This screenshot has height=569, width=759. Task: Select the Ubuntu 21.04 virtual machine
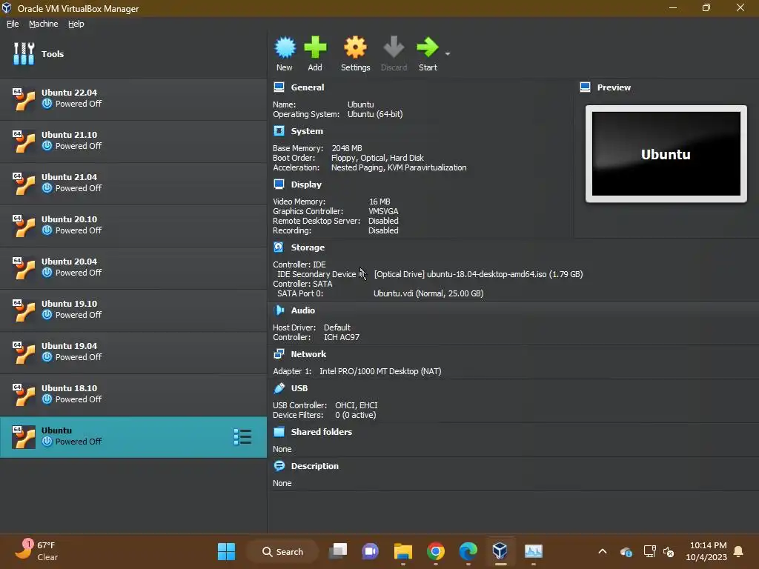click(133, 183)
